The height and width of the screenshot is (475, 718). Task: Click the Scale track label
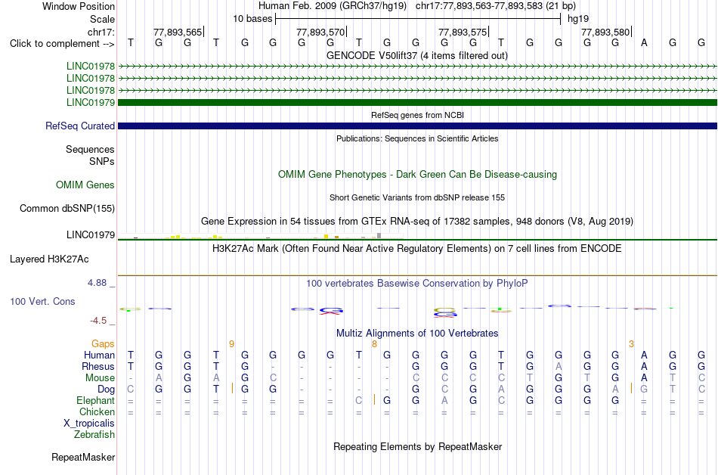click(102, 19)
